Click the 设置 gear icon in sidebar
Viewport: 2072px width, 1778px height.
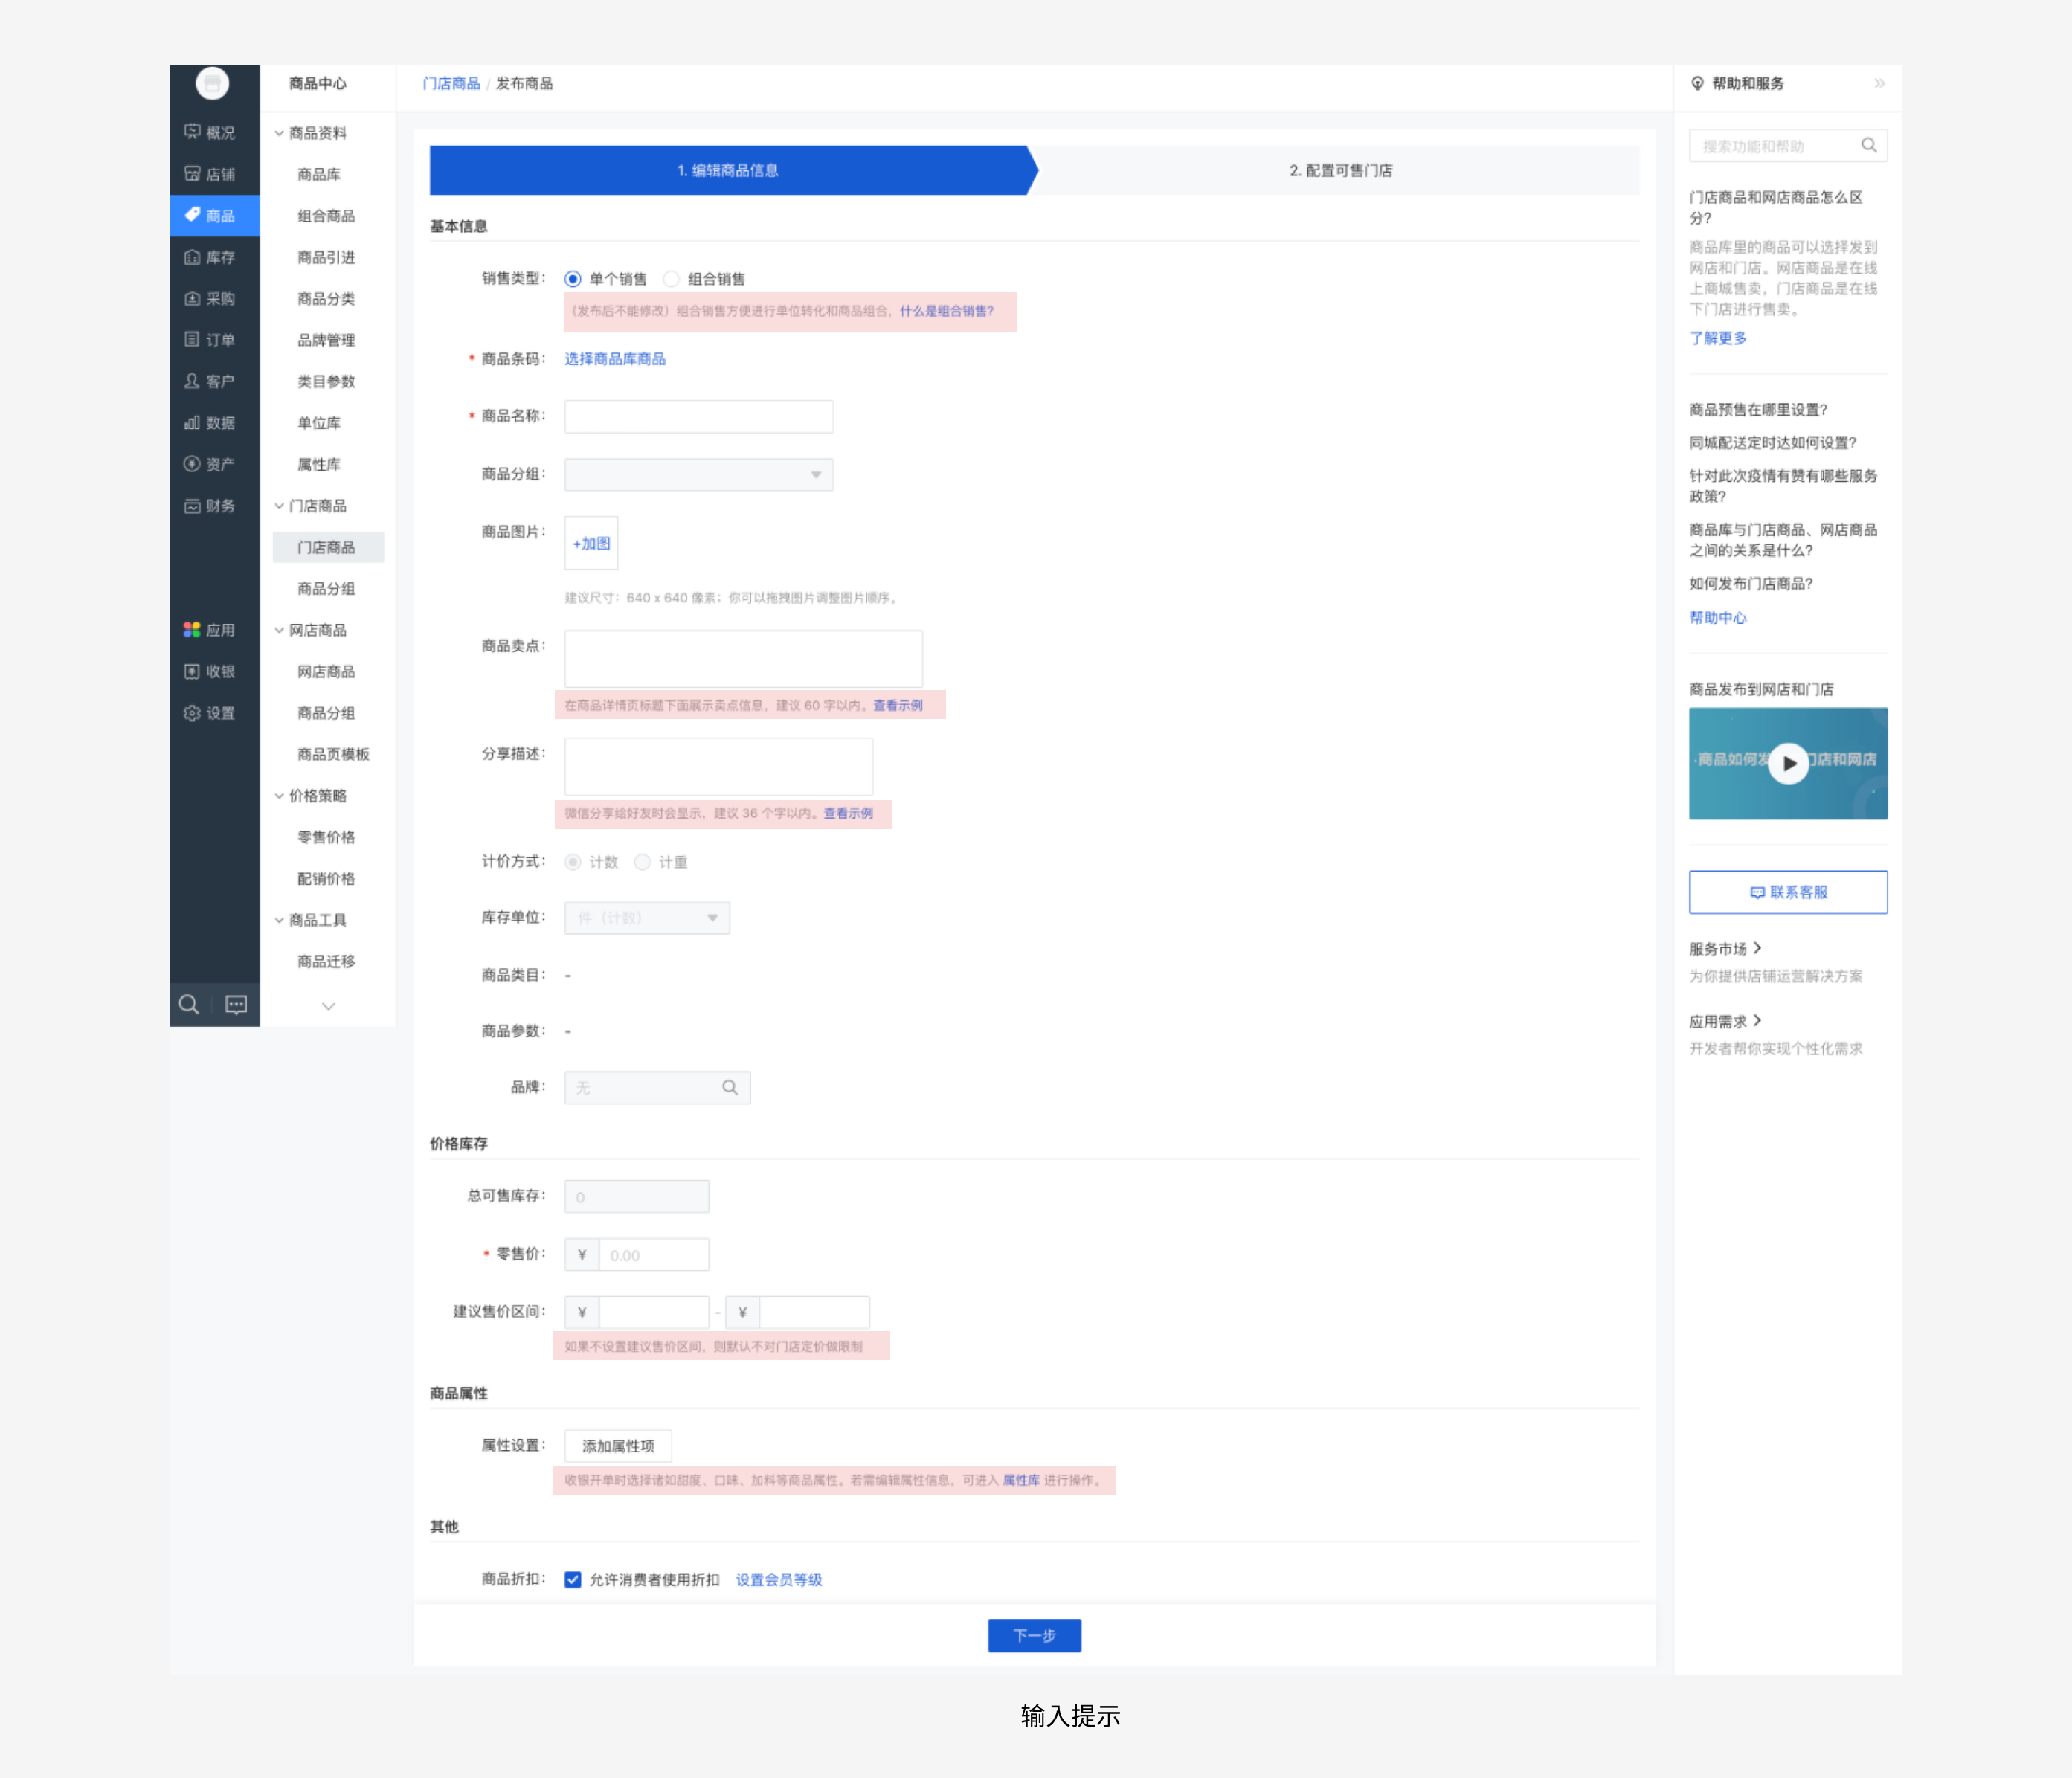(192, 713)
